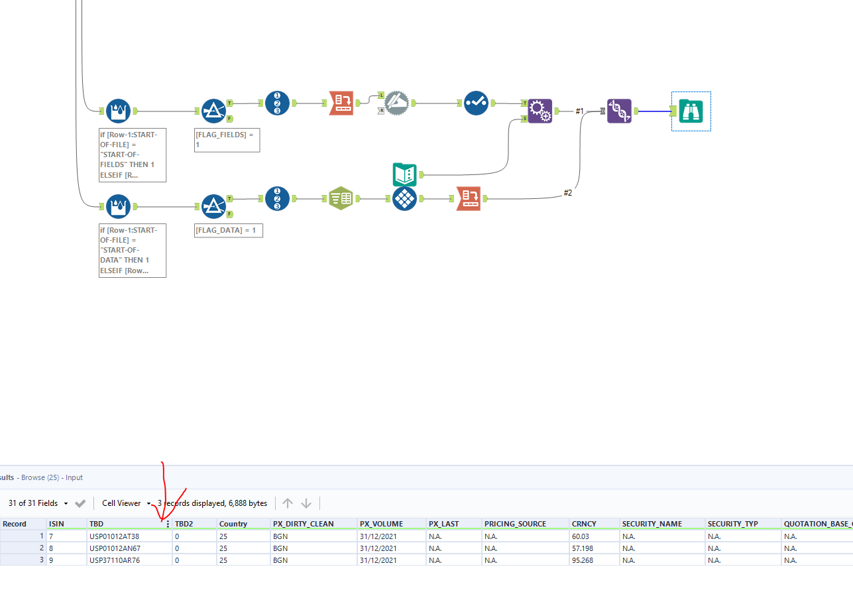Click the green hexagon parse tool on bottom row
This screenshot has width=853, height=612.
pyautogui.click(x=341, y=198)
